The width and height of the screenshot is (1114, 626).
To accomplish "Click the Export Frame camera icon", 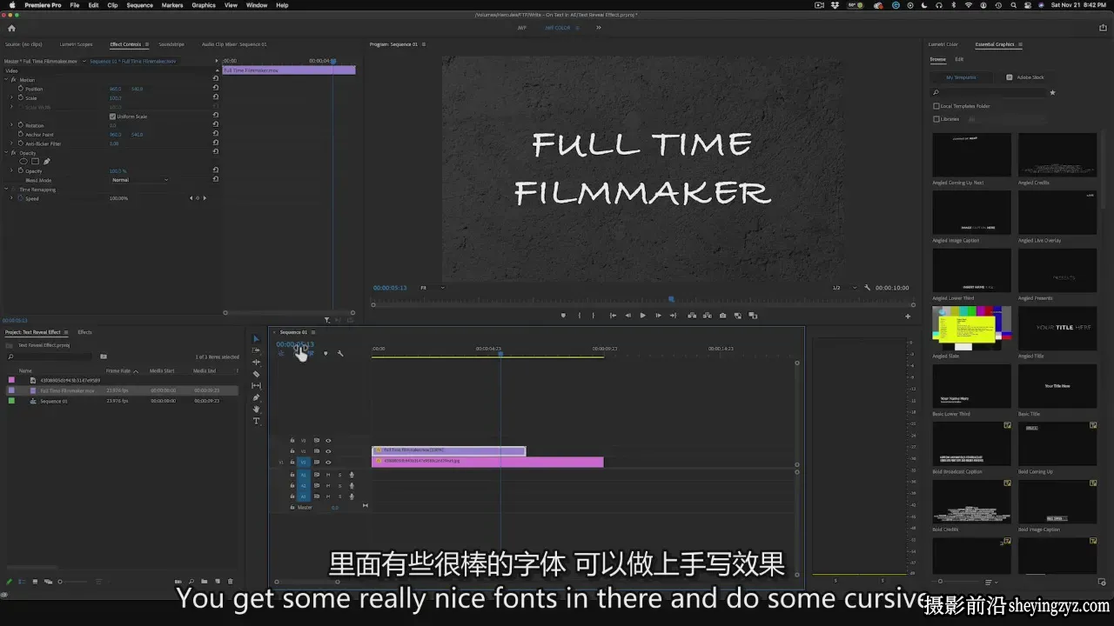I will tap(722, 316).
